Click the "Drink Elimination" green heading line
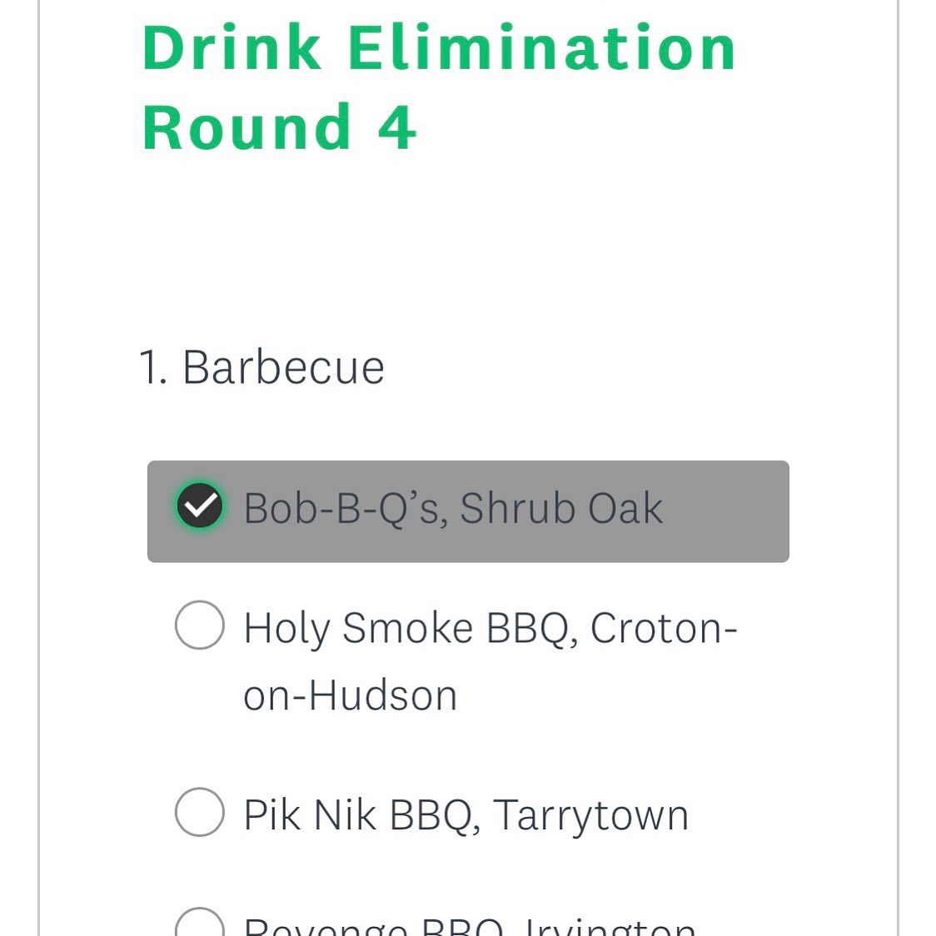The width and height of the screenshot is (936, 936). (439, 48)
